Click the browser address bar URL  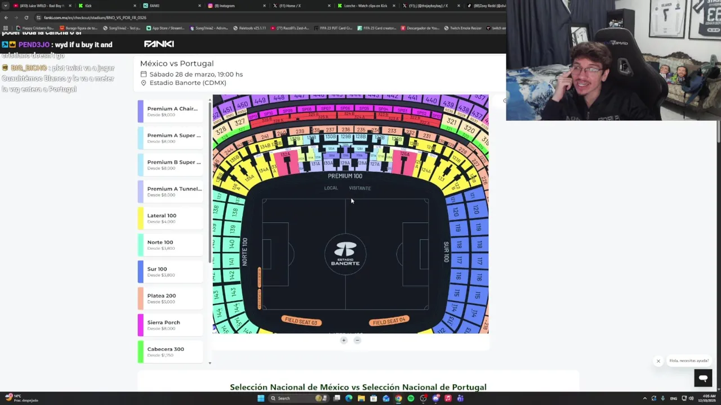pyautogui.click(x=95, y=17)
